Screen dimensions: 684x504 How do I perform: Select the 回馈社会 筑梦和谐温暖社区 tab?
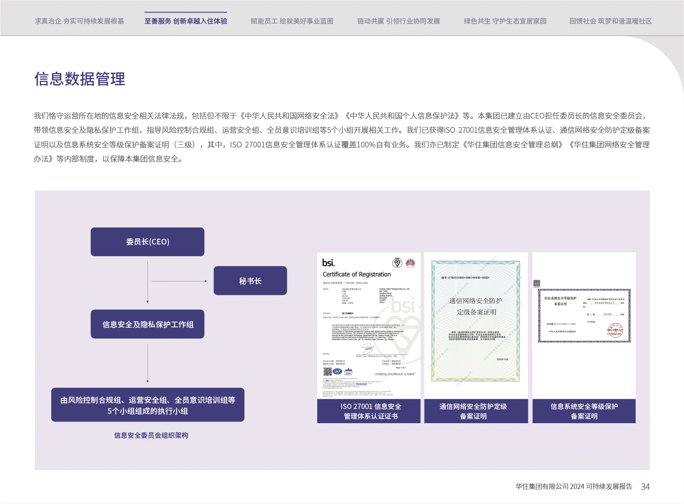[x=610, y=21]
